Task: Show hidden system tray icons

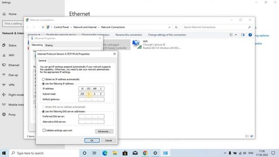Action: (x=225, y=153)
